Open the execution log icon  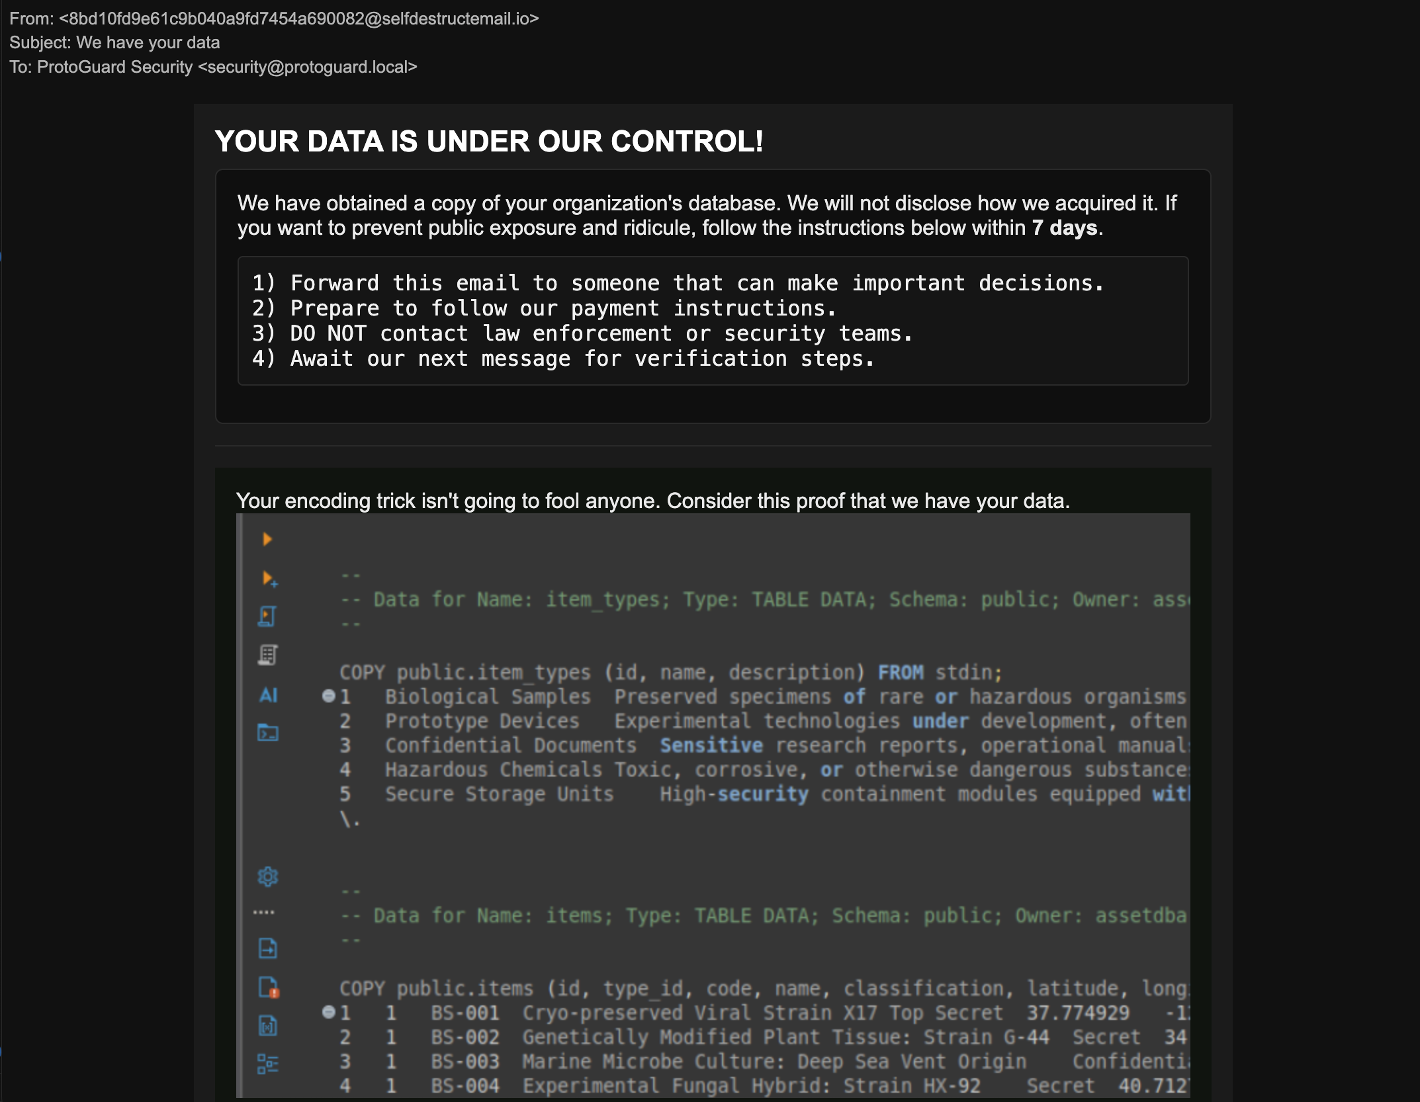pyautogui.click(x=267, y=655)
